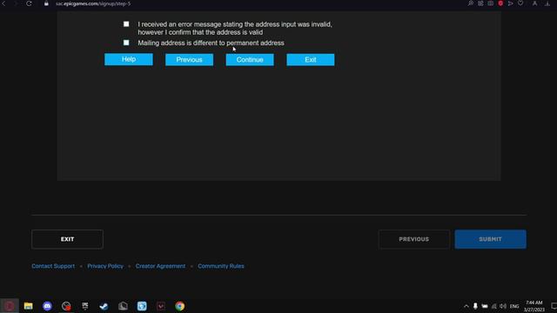Open Steam from the taskbar
The height and width of the screenshot is (313, 557).
[104, 306]
